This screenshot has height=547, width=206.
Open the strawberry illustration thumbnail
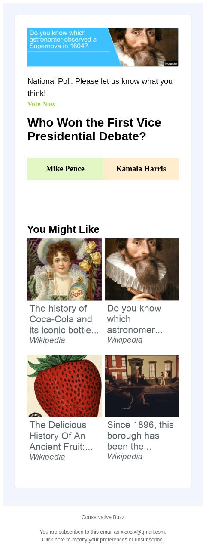(64, 386)
